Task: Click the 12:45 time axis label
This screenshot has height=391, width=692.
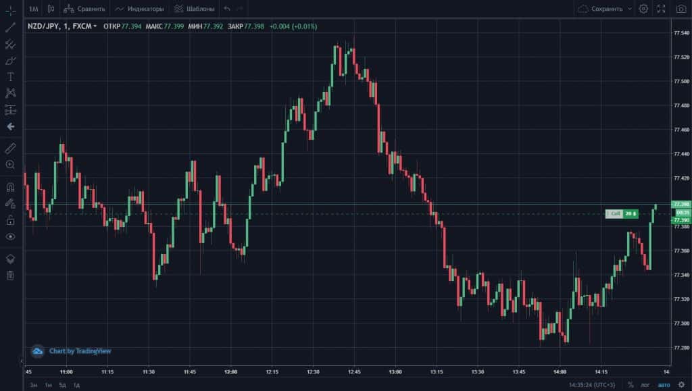Action: 354,372
